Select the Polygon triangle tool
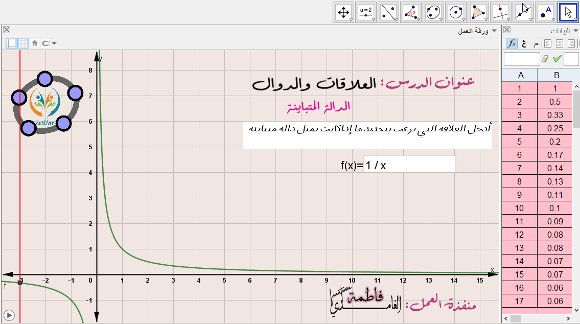 point(478,13)
